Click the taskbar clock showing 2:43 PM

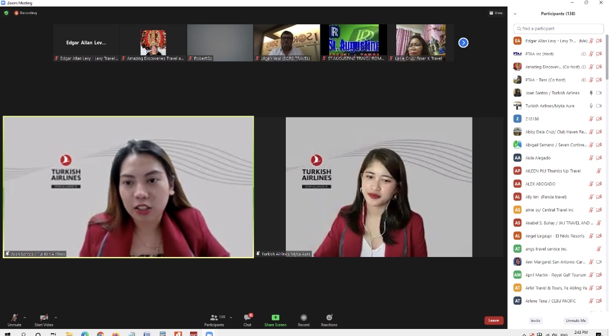point(581,333)
